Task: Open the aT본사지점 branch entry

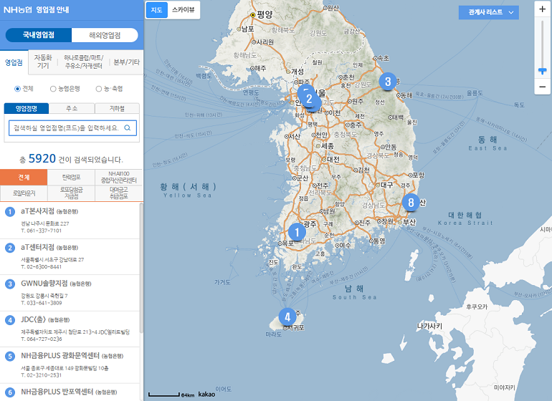Action: 70,221
